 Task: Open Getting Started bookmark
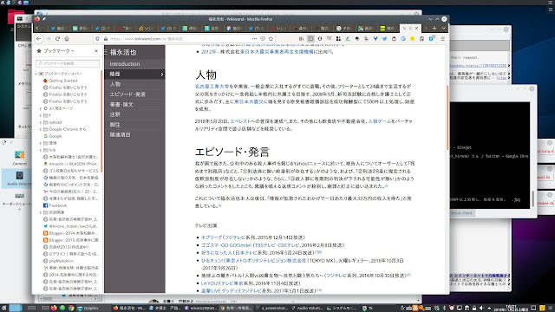(x=60, y=81)
